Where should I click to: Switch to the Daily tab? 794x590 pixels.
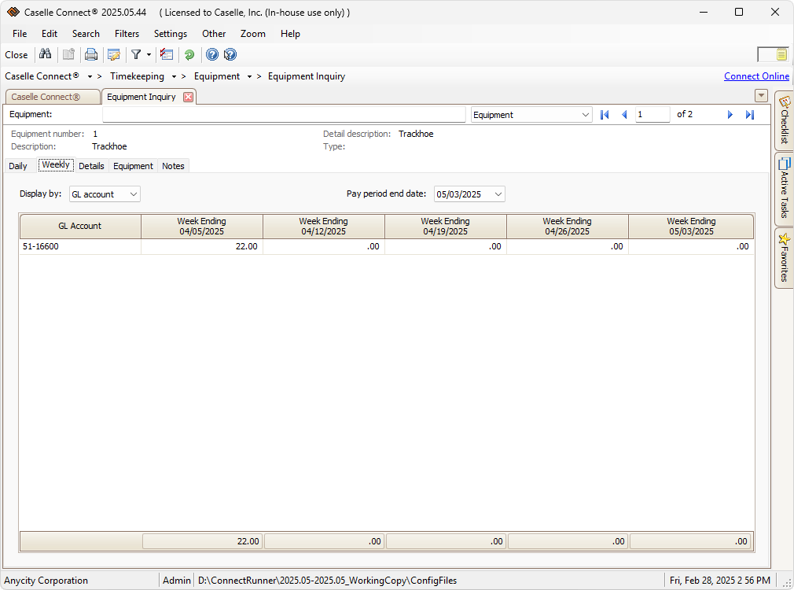[x=18, y=166]
